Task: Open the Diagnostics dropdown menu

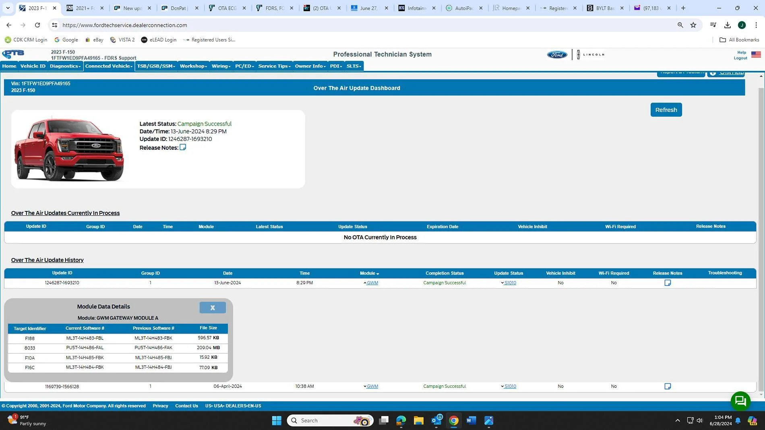Action: coord(65,66)
